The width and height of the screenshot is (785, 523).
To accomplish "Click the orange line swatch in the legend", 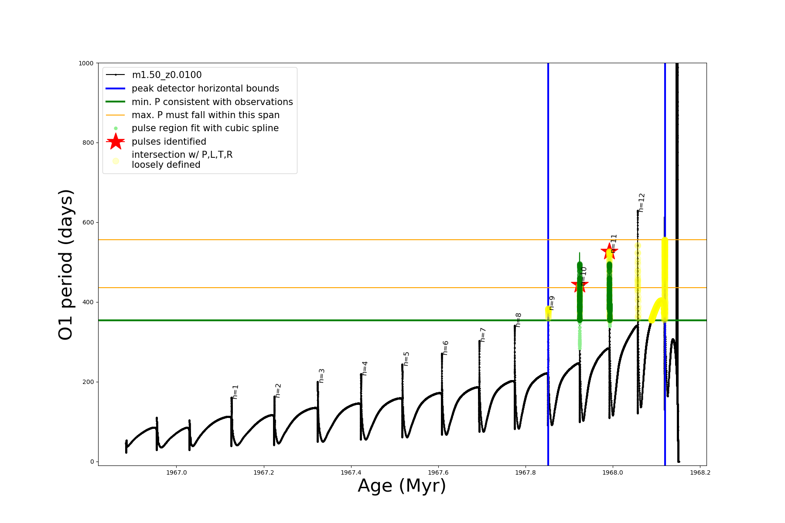I will click(x=116, y=115).
